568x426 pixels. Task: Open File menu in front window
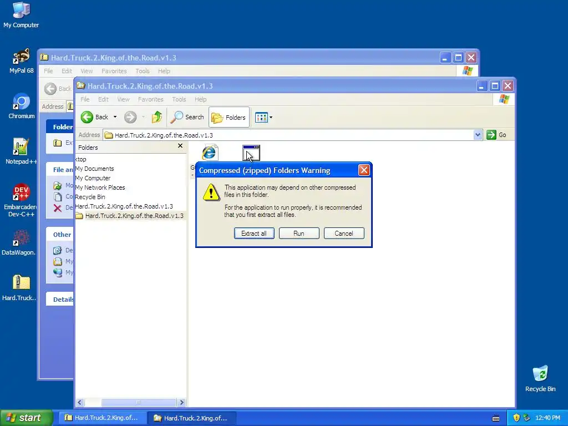85,99
